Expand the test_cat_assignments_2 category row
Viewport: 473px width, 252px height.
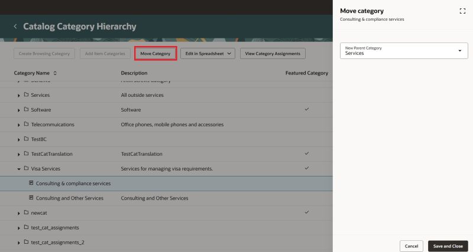click(x=19, y=243)
